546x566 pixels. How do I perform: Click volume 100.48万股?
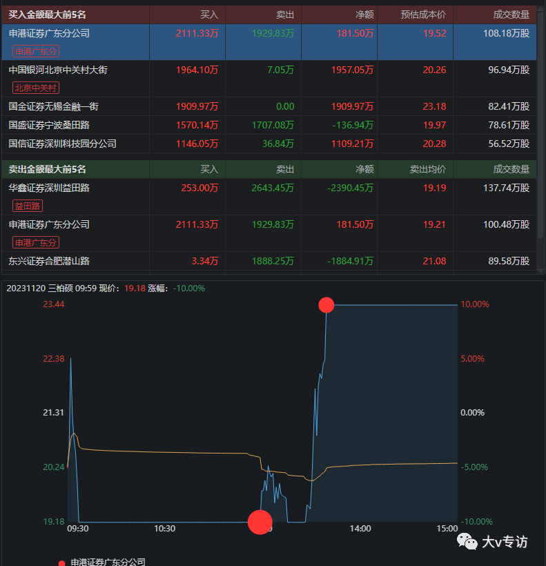(x=506, y=224)
